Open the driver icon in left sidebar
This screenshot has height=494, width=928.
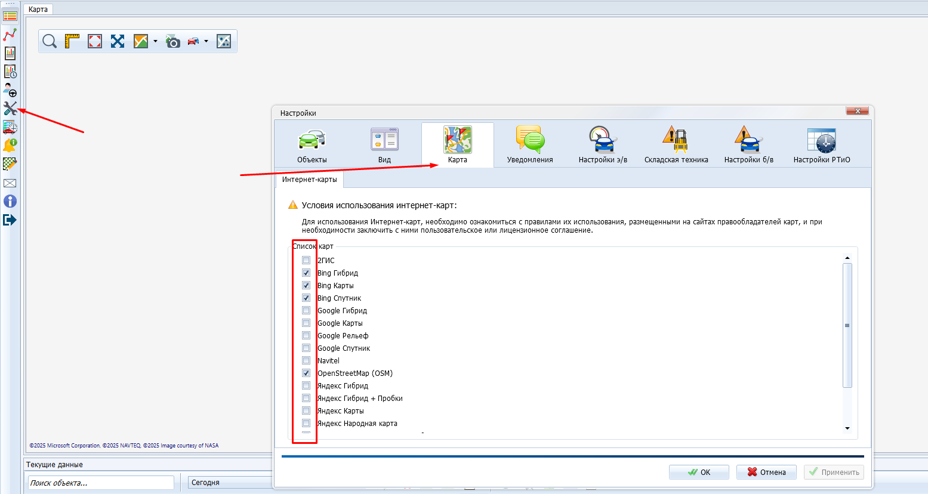(10, 90)
